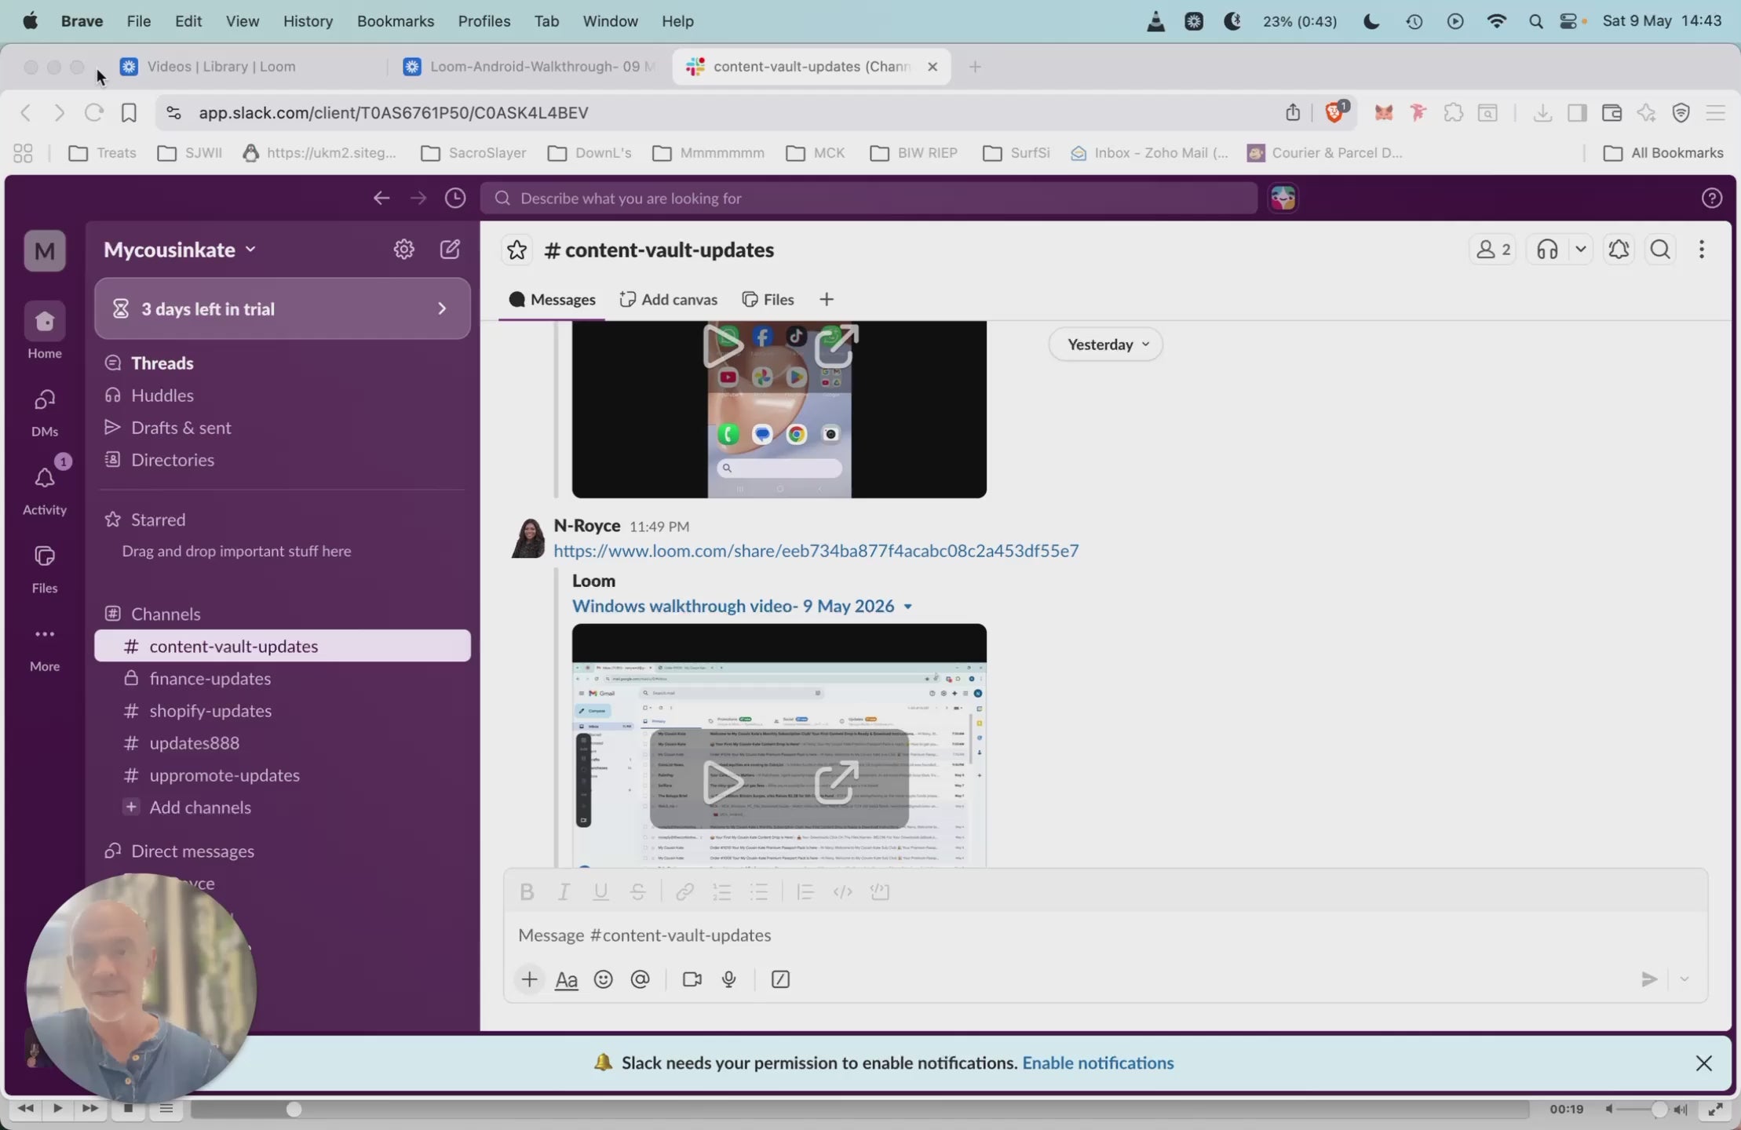Screen dimensions: 1741x1130
Task: Go to Slack Home
Action: [x=45, y=330]
